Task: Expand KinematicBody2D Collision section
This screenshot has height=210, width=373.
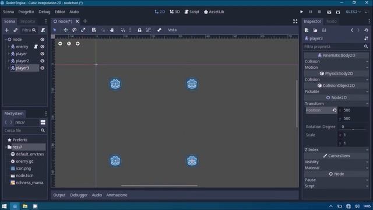Action: point(337,61)
